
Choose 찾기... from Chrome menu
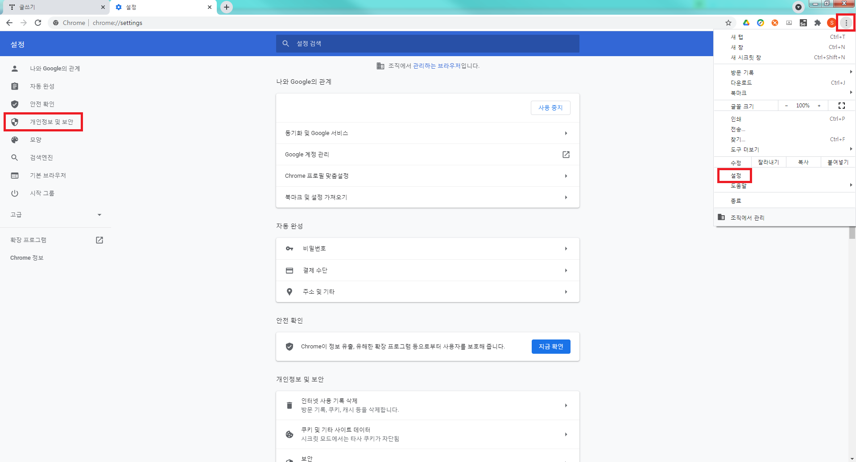tap(784, 139)
